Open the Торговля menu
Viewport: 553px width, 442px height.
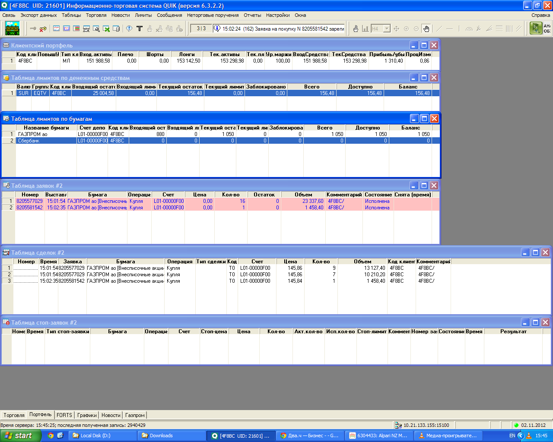click(x=96, y=15)
